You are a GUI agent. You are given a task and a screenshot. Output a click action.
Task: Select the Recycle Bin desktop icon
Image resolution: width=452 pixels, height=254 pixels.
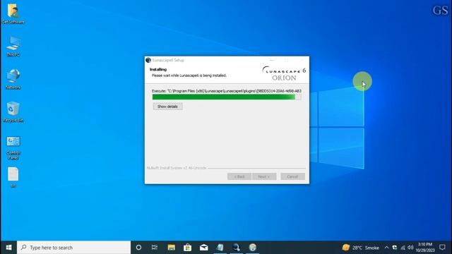tap(13, 112)
